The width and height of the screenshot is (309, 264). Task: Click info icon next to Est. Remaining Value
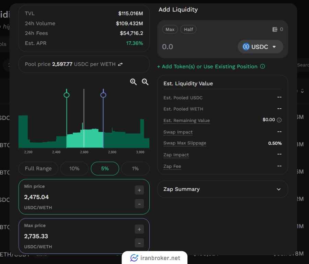pos(279,120)
